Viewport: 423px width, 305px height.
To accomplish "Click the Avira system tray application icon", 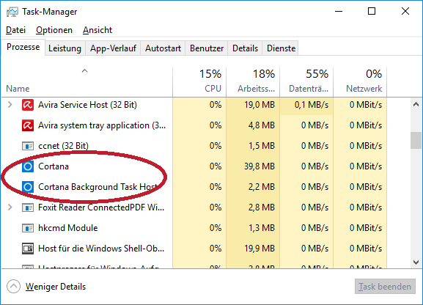I will click(x=28, y=125).
